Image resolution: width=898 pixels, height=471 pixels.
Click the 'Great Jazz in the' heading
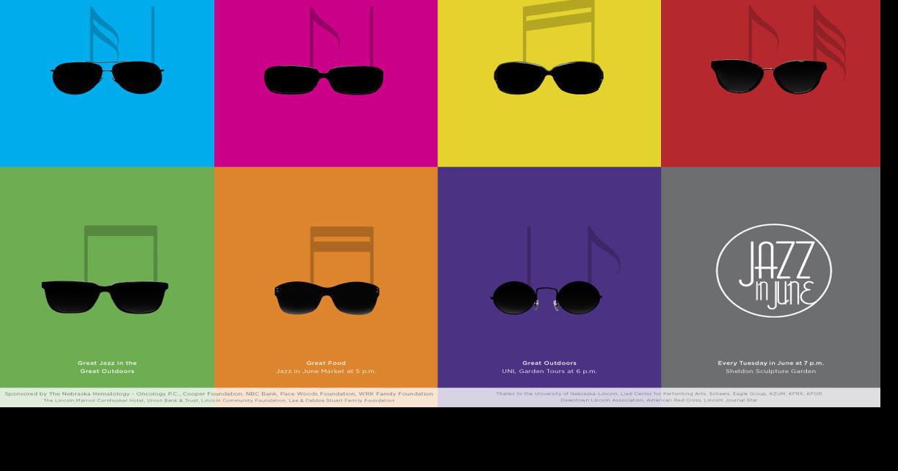click(x=107, y=363)
